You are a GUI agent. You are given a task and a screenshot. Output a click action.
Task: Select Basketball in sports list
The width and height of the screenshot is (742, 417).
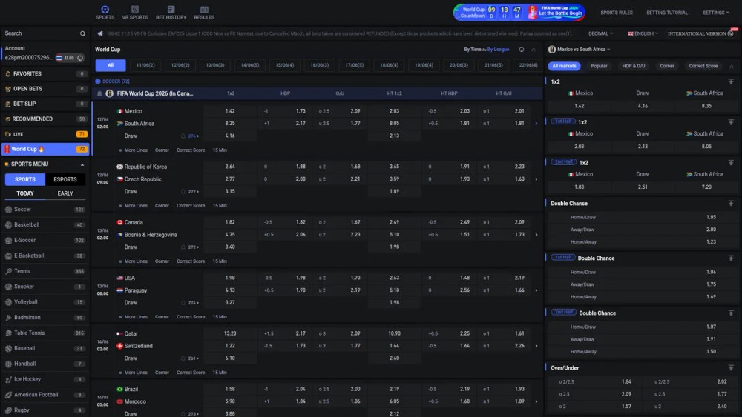click(x=45, y=224)
